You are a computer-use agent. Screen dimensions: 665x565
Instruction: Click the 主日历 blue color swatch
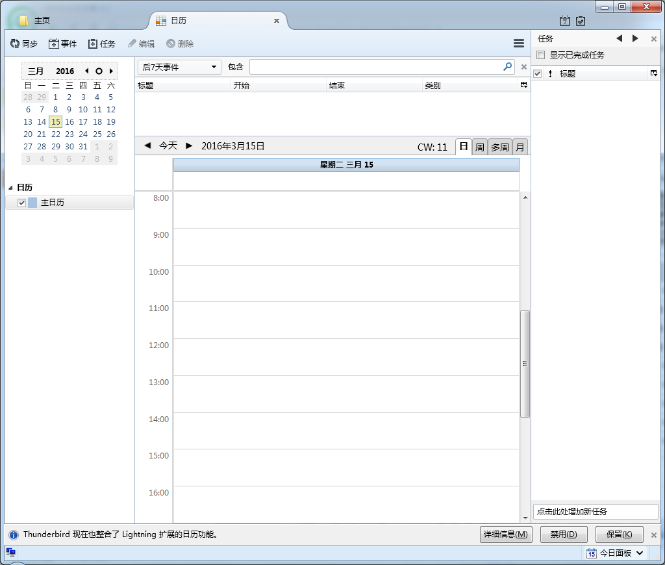click(32, 203)
